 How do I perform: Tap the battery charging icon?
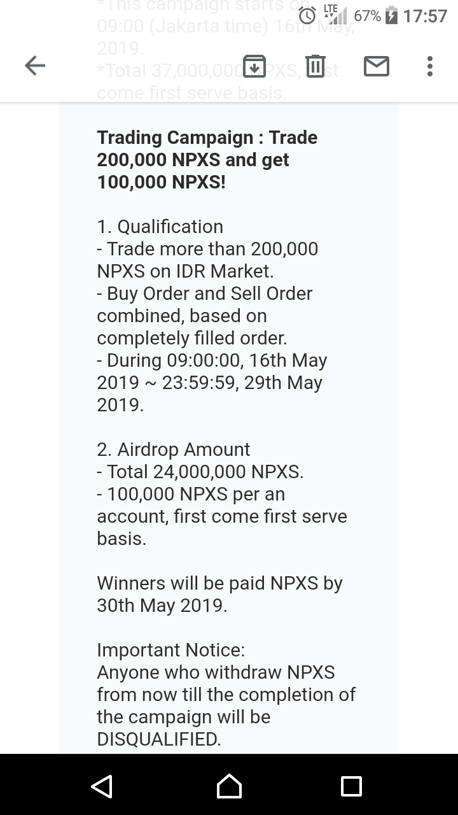pos(392,15)
